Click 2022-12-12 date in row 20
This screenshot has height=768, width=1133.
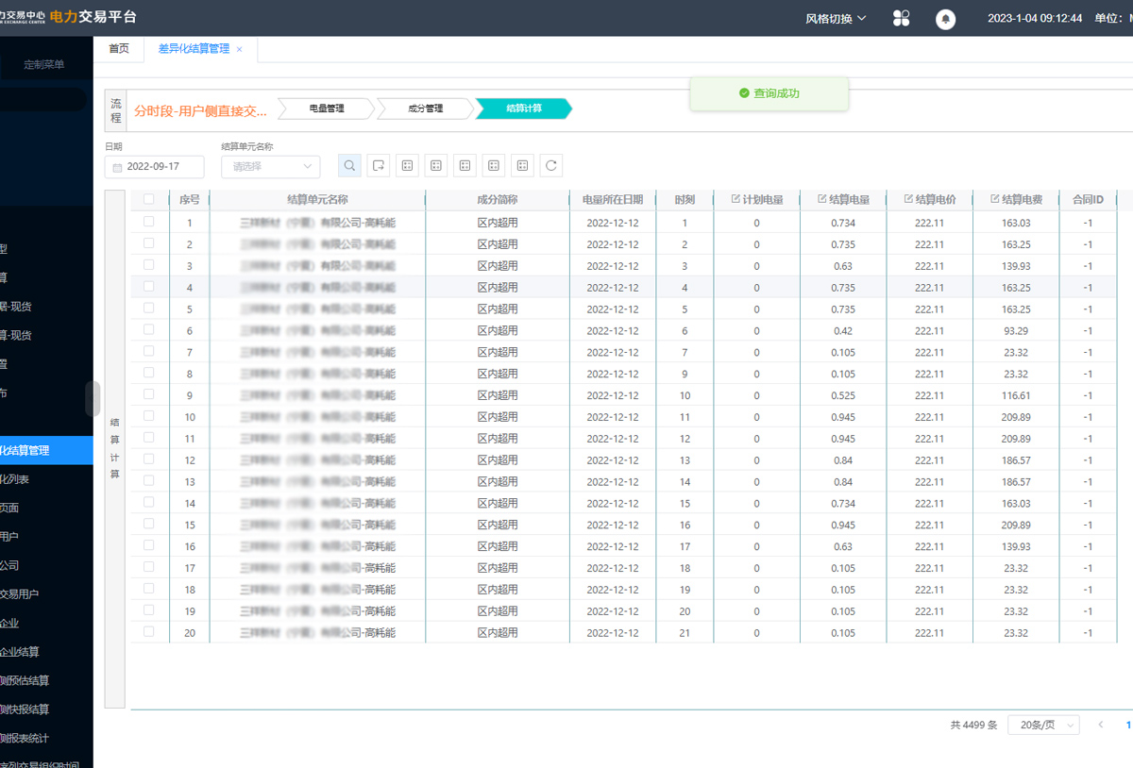(613, 633)
